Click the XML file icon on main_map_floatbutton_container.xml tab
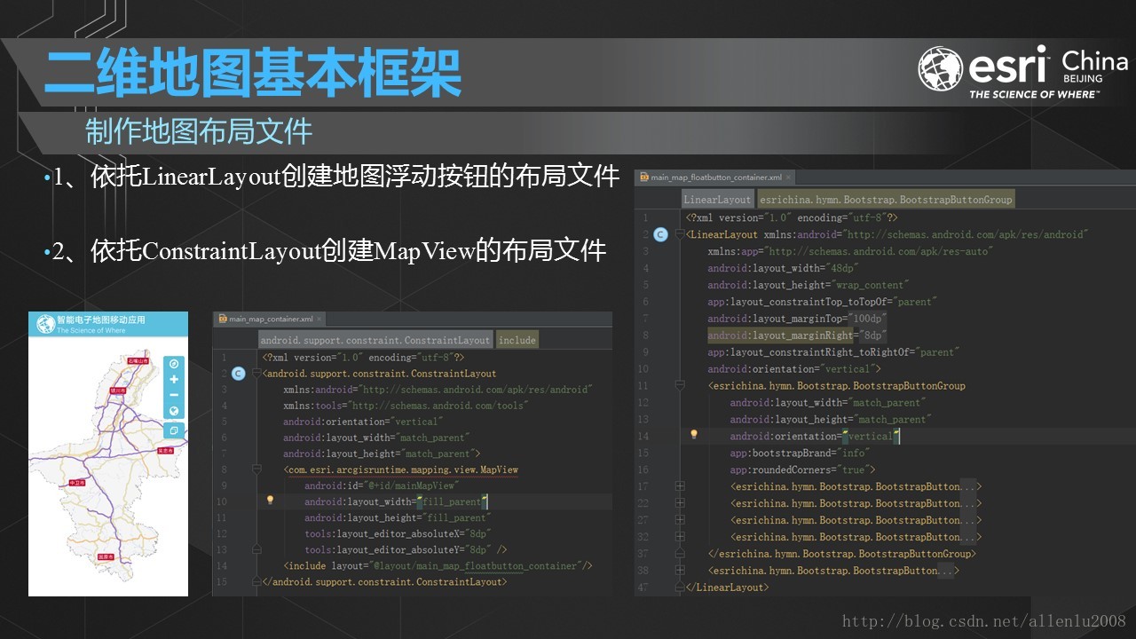This screenshot has width=1136, height=639. pos(644,177)
